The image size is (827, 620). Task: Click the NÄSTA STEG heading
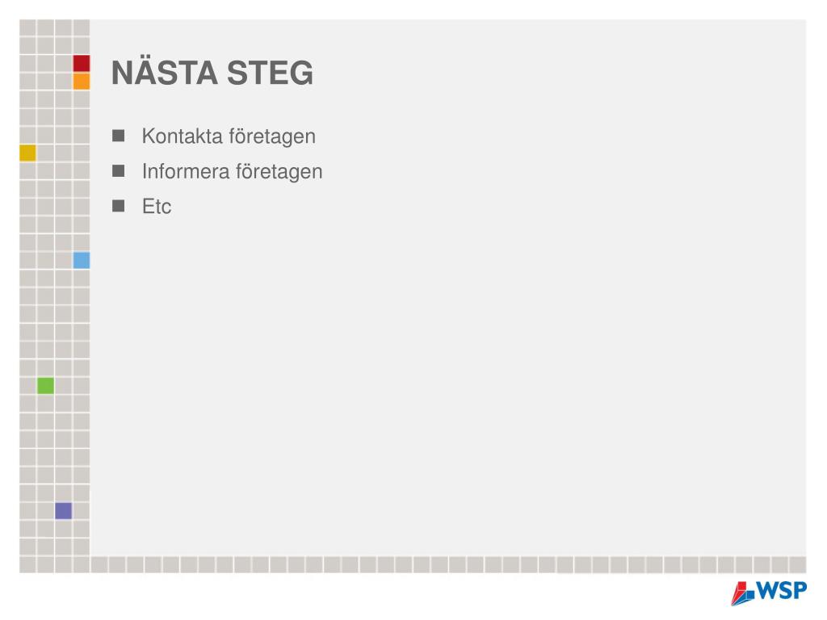click(x=212, y=73)
